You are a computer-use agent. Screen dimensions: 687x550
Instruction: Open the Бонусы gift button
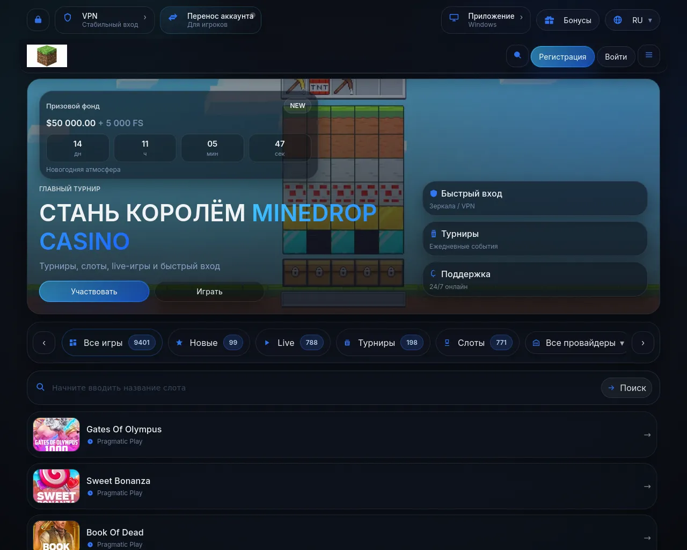568,20
